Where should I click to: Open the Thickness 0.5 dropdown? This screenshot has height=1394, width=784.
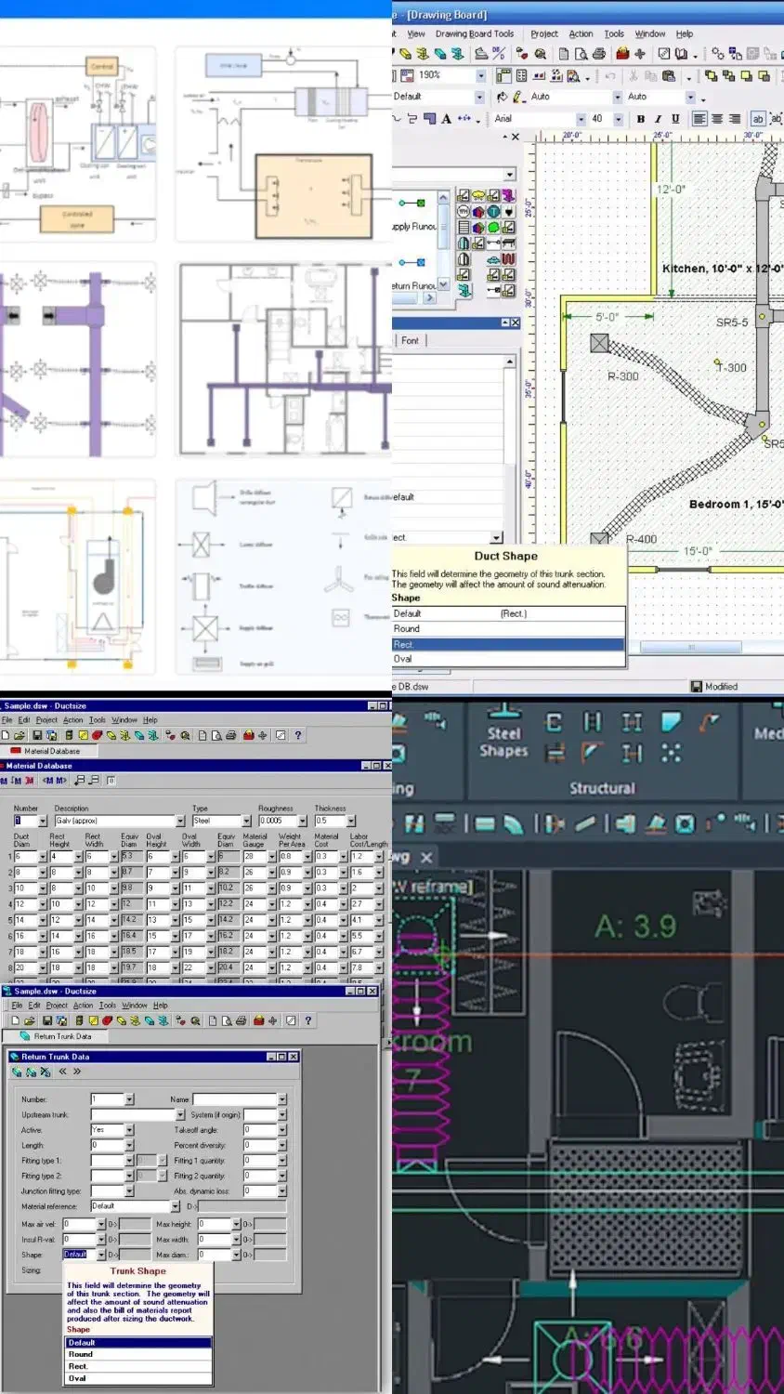coord(351,822)
